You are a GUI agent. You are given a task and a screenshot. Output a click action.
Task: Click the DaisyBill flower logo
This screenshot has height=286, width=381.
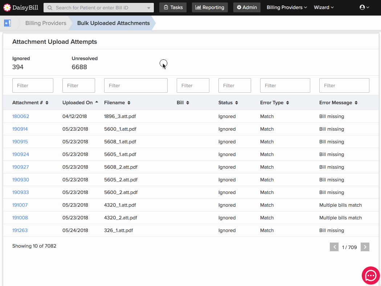tap(7, 8)
